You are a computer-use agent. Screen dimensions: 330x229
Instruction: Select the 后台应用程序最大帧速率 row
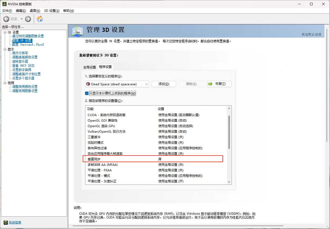pyautogui.click(x=156, y=154)
